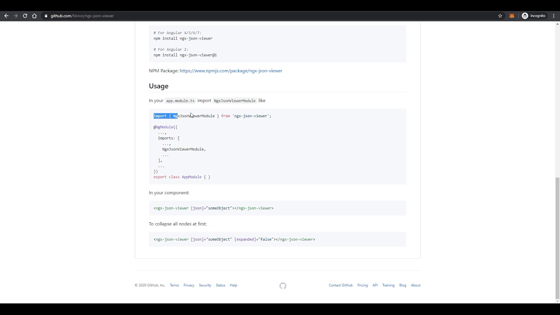Click the '@NgModule({' code line

pyautogui.click(x=165, y=127)
